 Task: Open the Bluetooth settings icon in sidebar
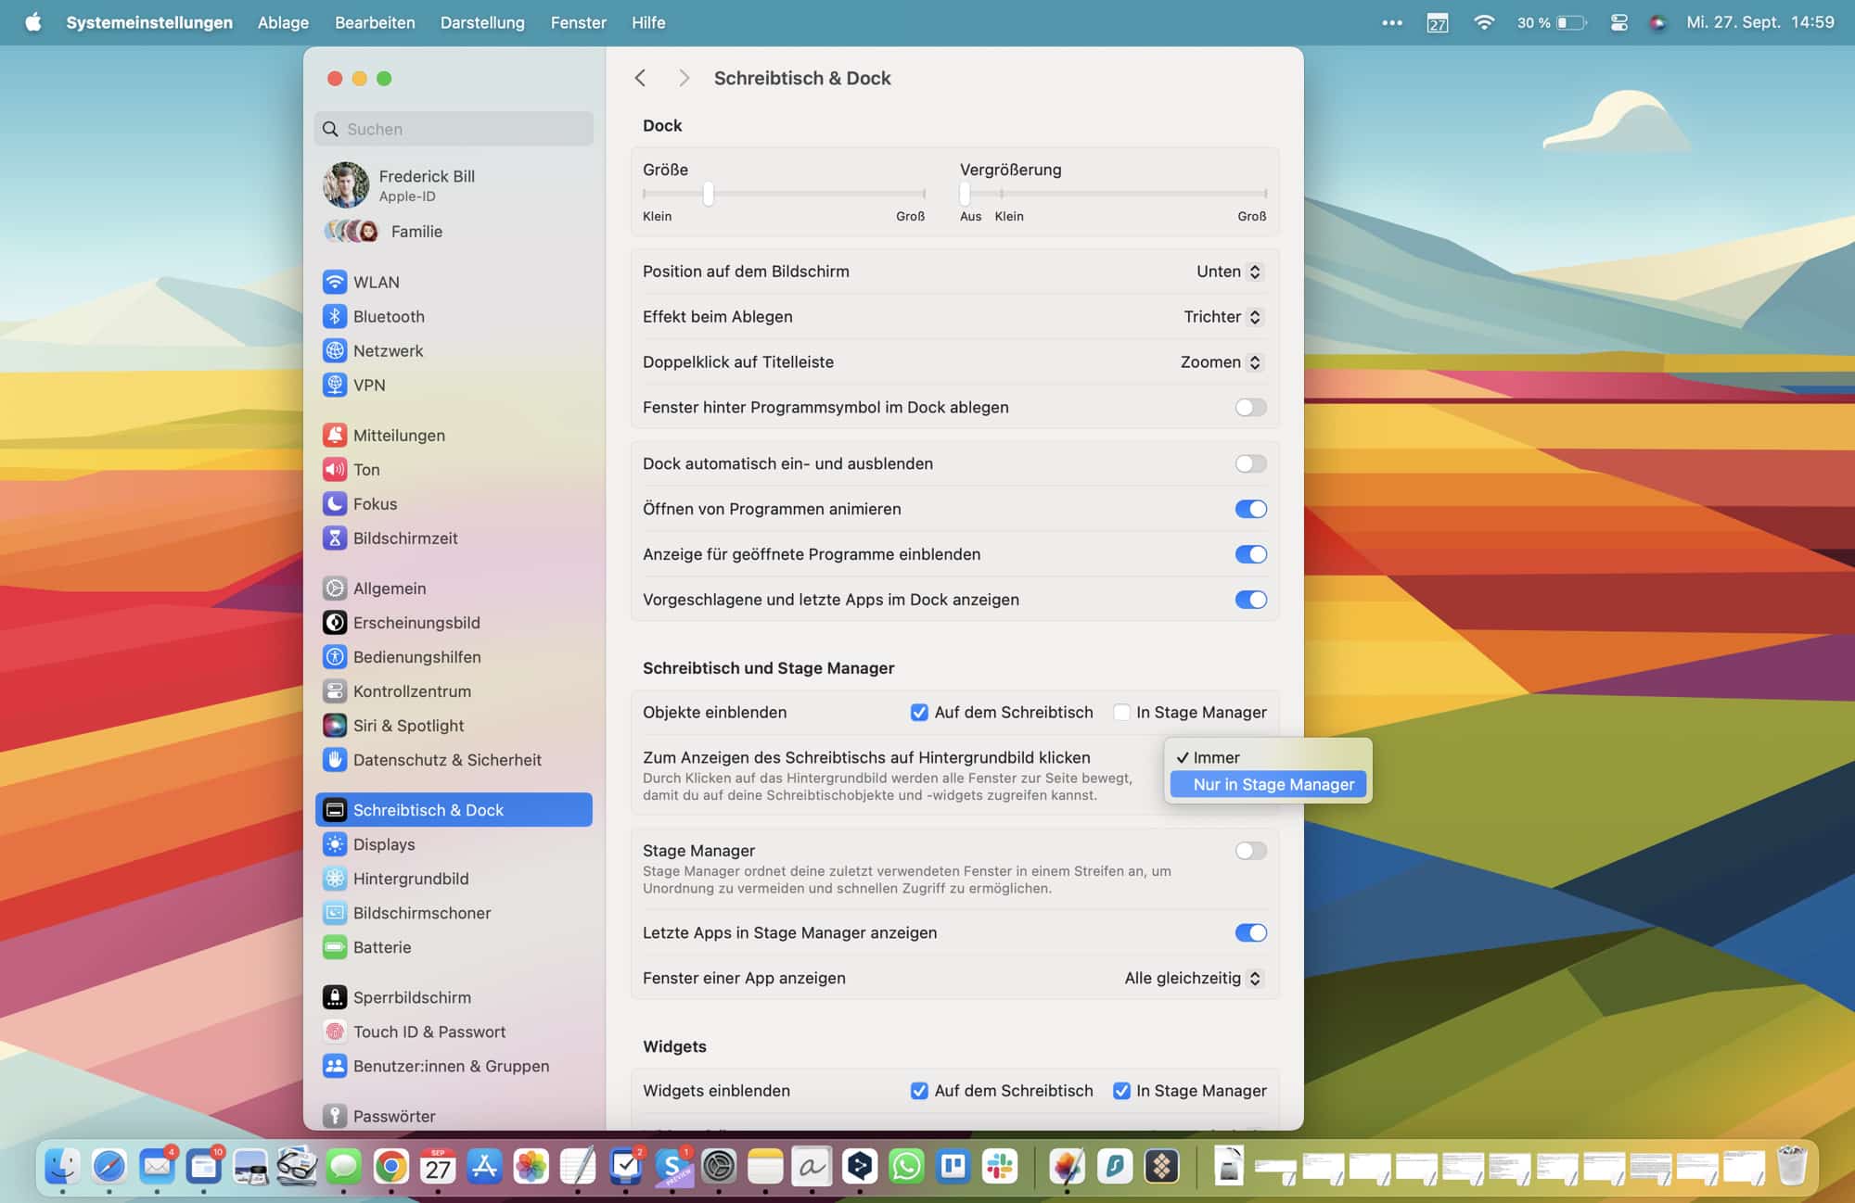coord(335,316)
